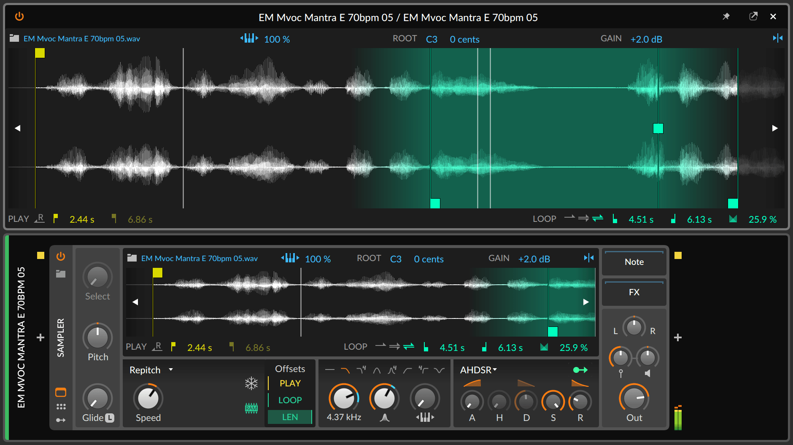Screen dimensions: 793x445
Task: Switch to the FX tab
Action: [634, 292]
